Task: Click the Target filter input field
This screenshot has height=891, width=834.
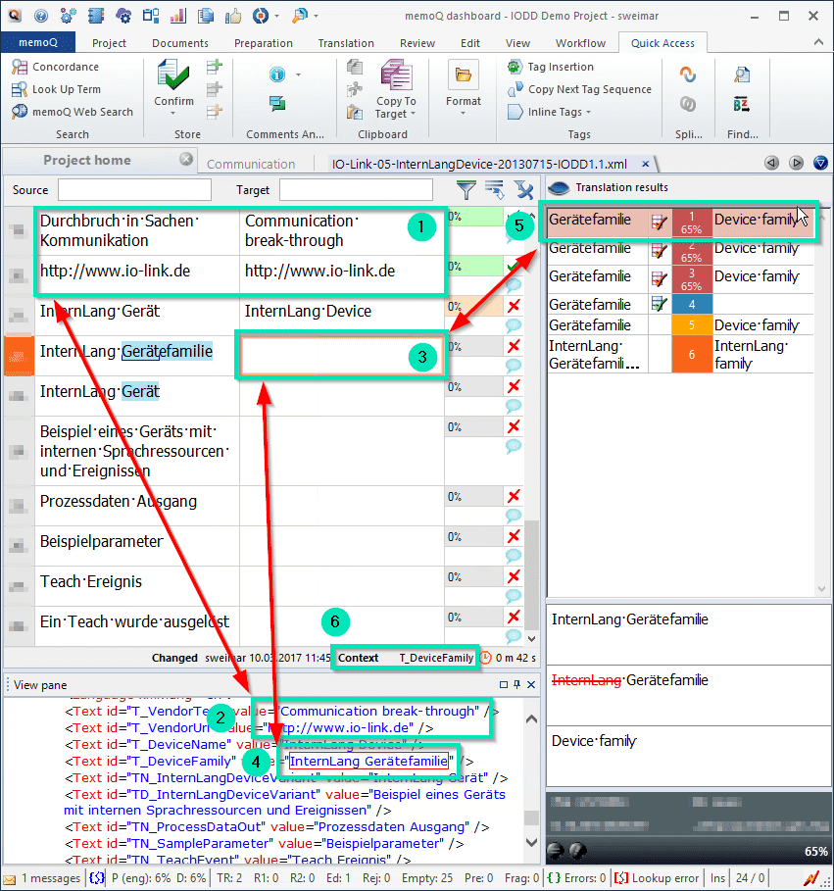Action: pos(356,190)
